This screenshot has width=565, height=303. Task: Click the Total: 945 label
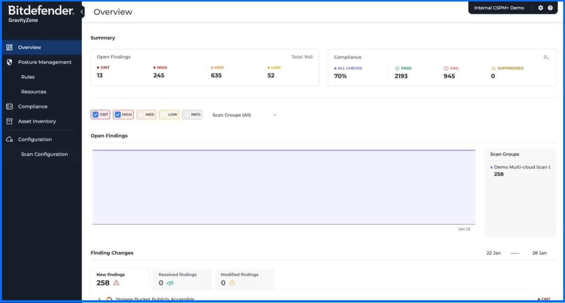pos(302,57)
